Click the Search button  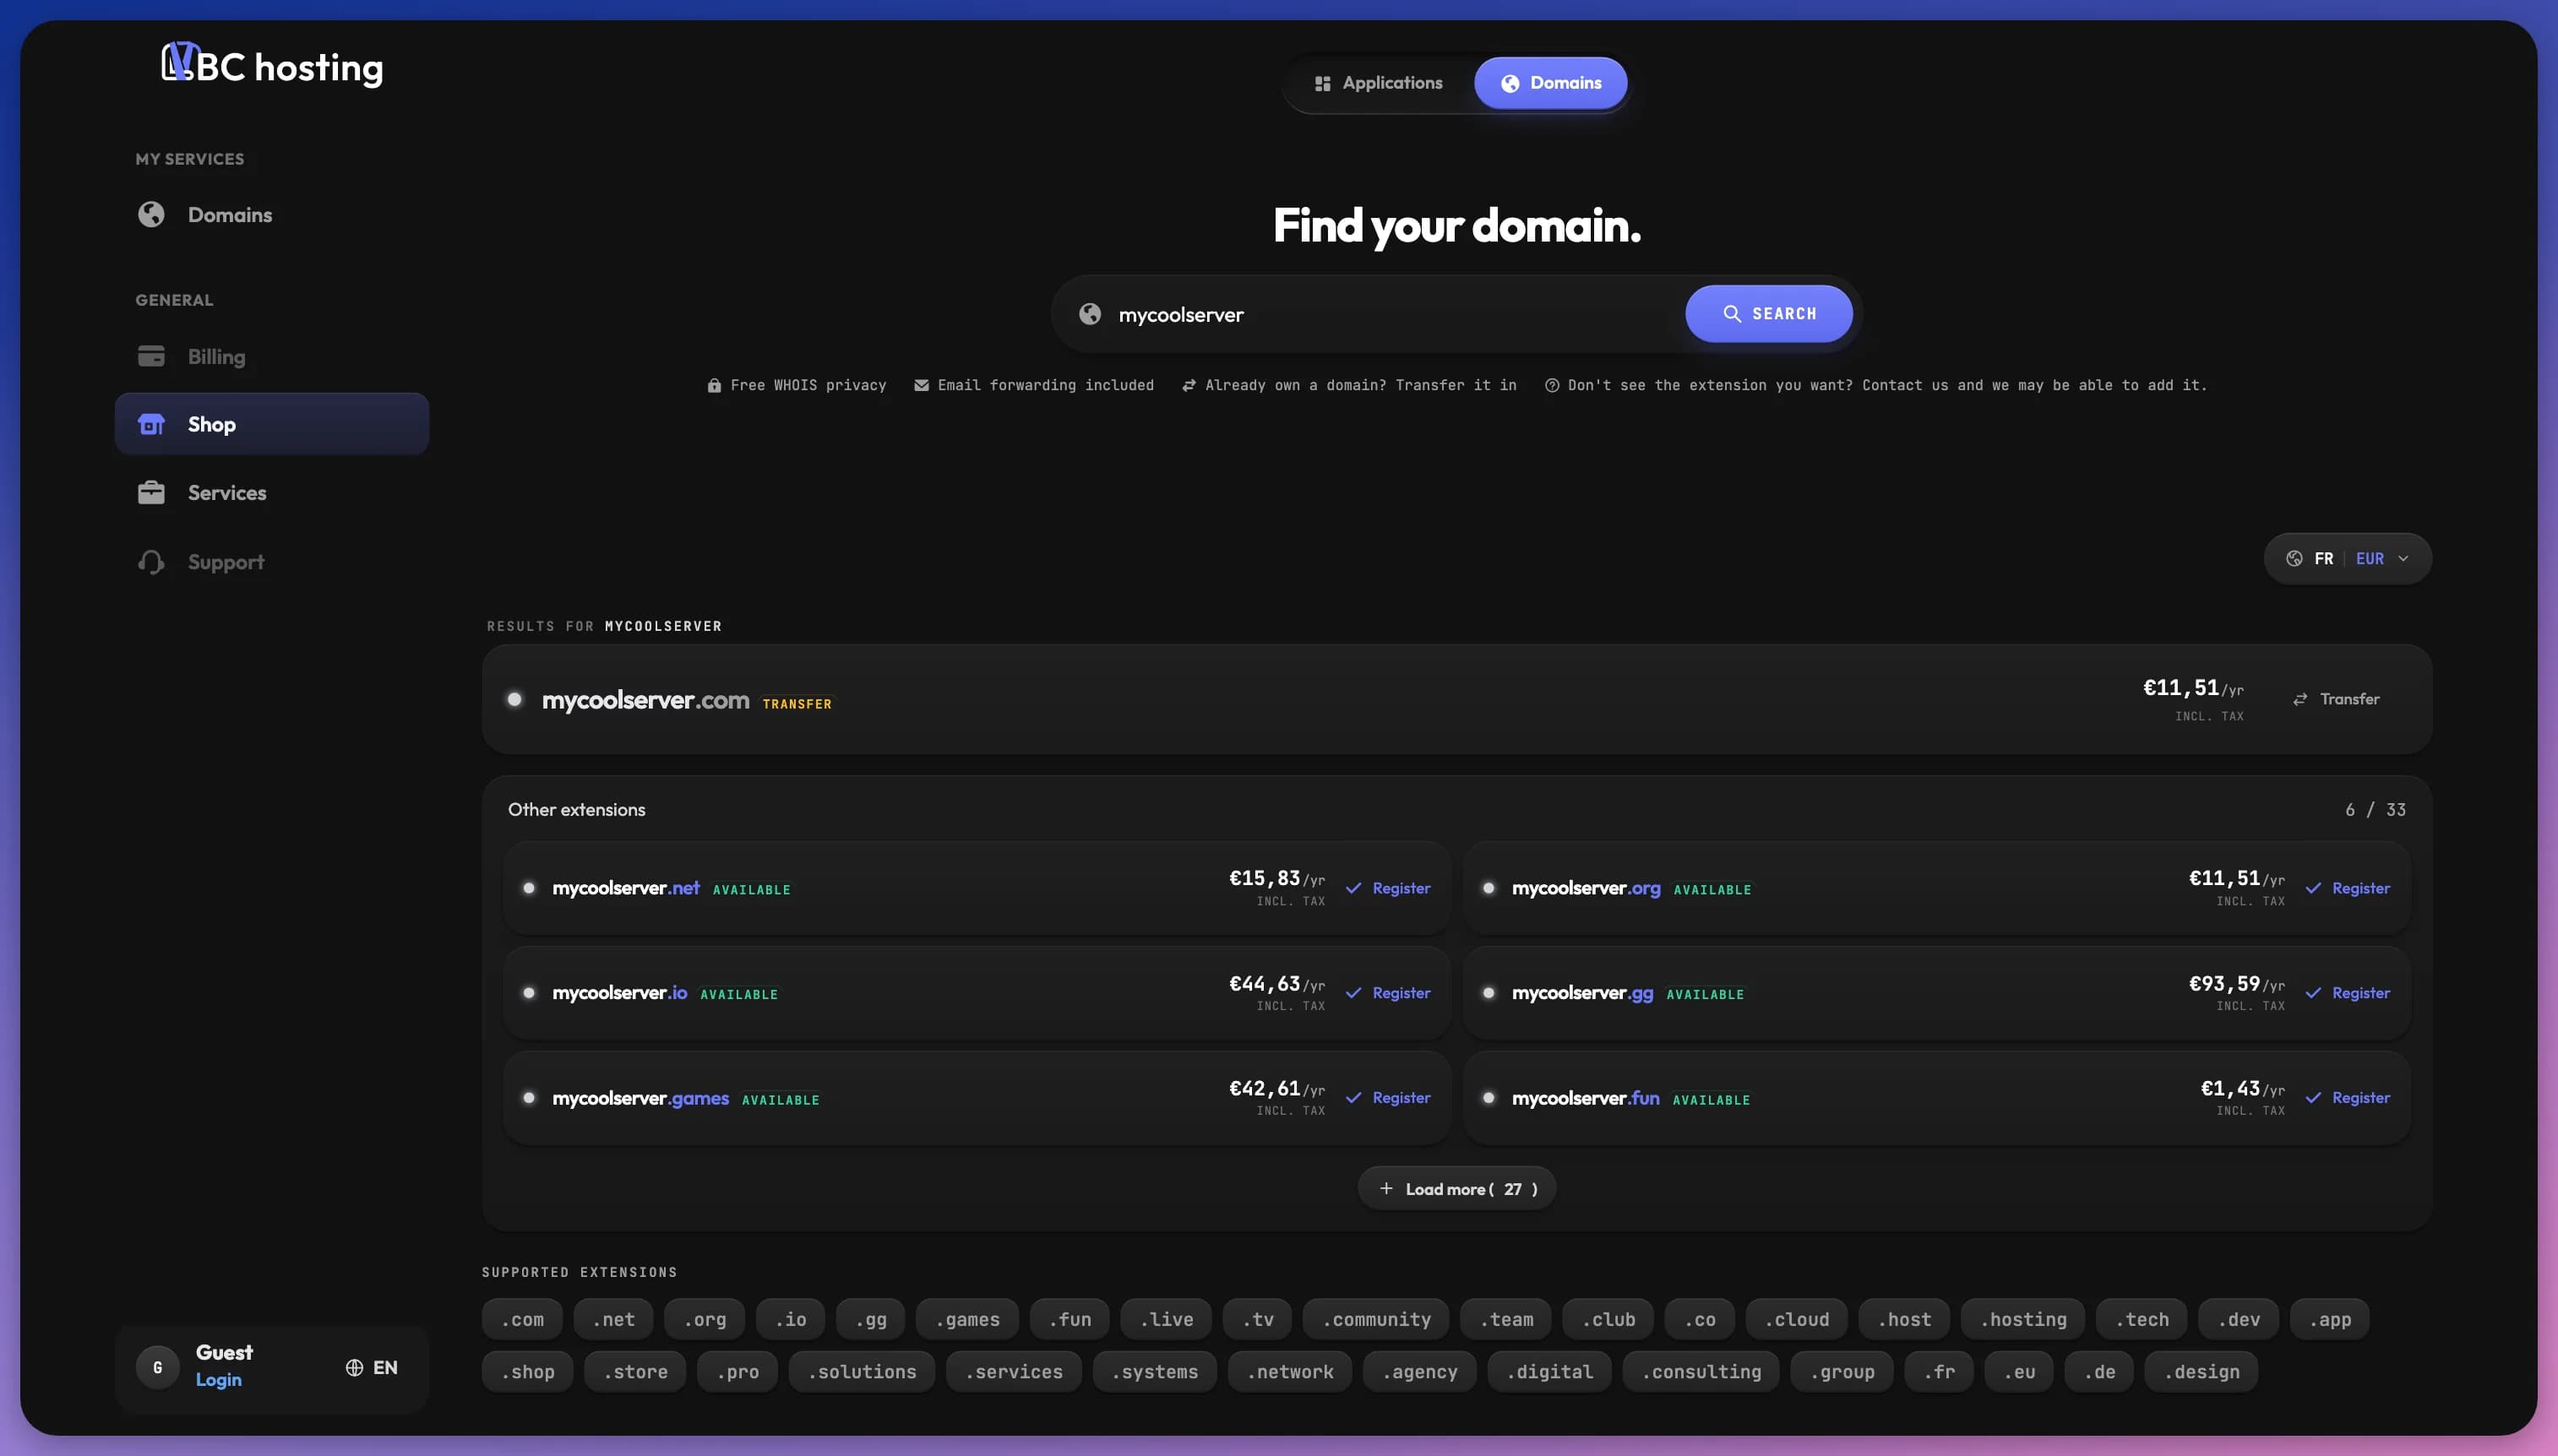(x=1769, y=314)
